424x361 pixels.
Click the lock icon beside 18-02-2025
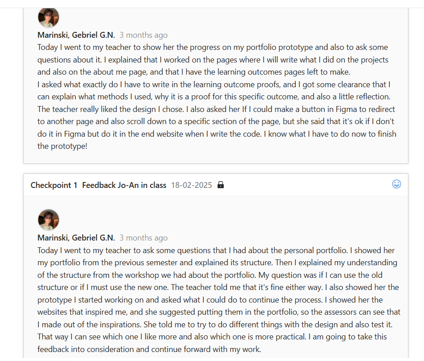(220, 185)
